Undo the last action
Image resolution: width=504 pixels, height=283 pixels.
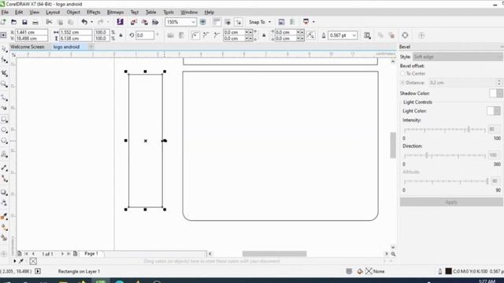[84, 22]
